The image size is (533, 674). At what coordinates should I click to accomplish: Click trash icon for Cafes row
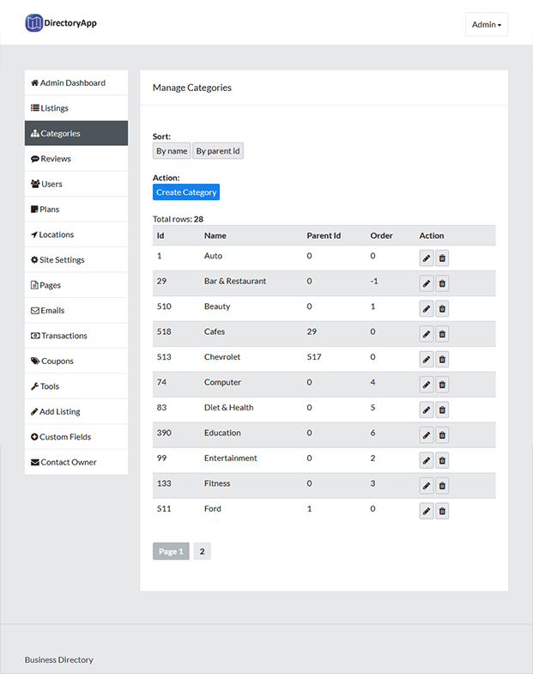[x=442, y=334]
